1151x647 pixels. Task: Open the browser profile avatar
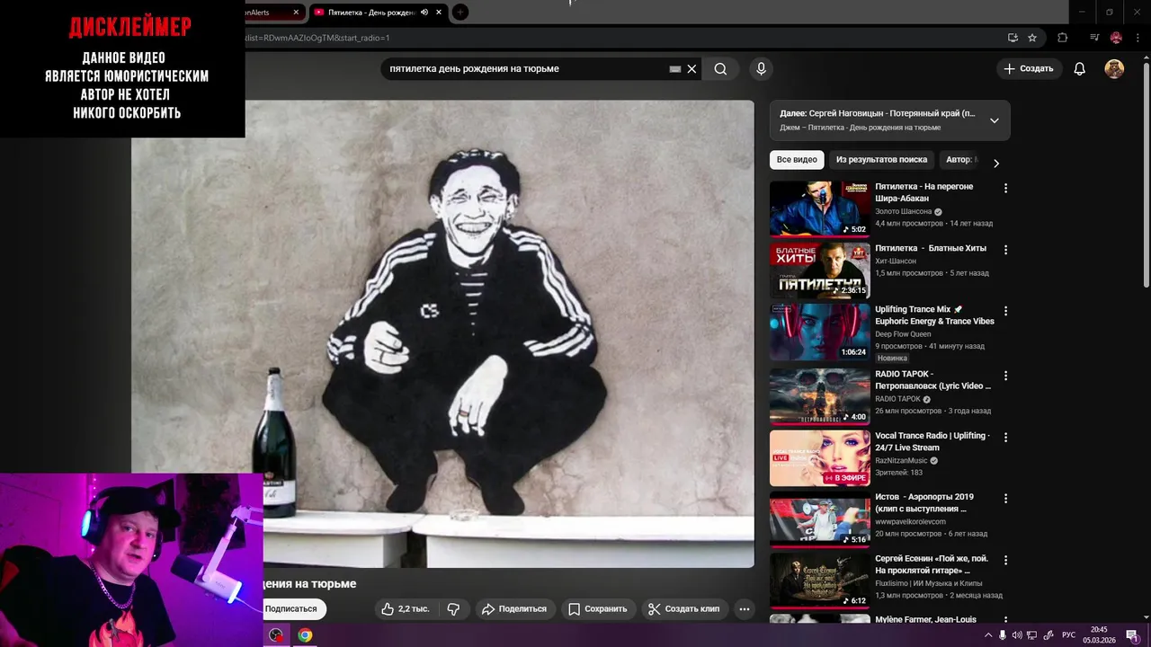[1116, 38]
